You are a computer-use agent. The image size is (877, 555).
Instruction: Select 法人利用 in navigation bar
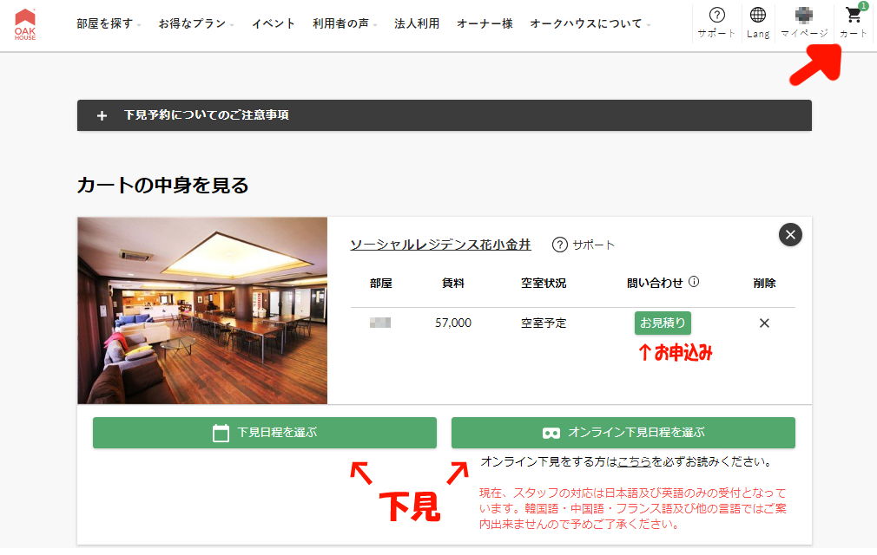(417, 24)
